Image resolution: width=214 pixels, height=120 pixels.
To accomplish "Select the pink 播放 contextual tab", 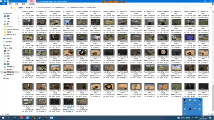I will 32,1.
